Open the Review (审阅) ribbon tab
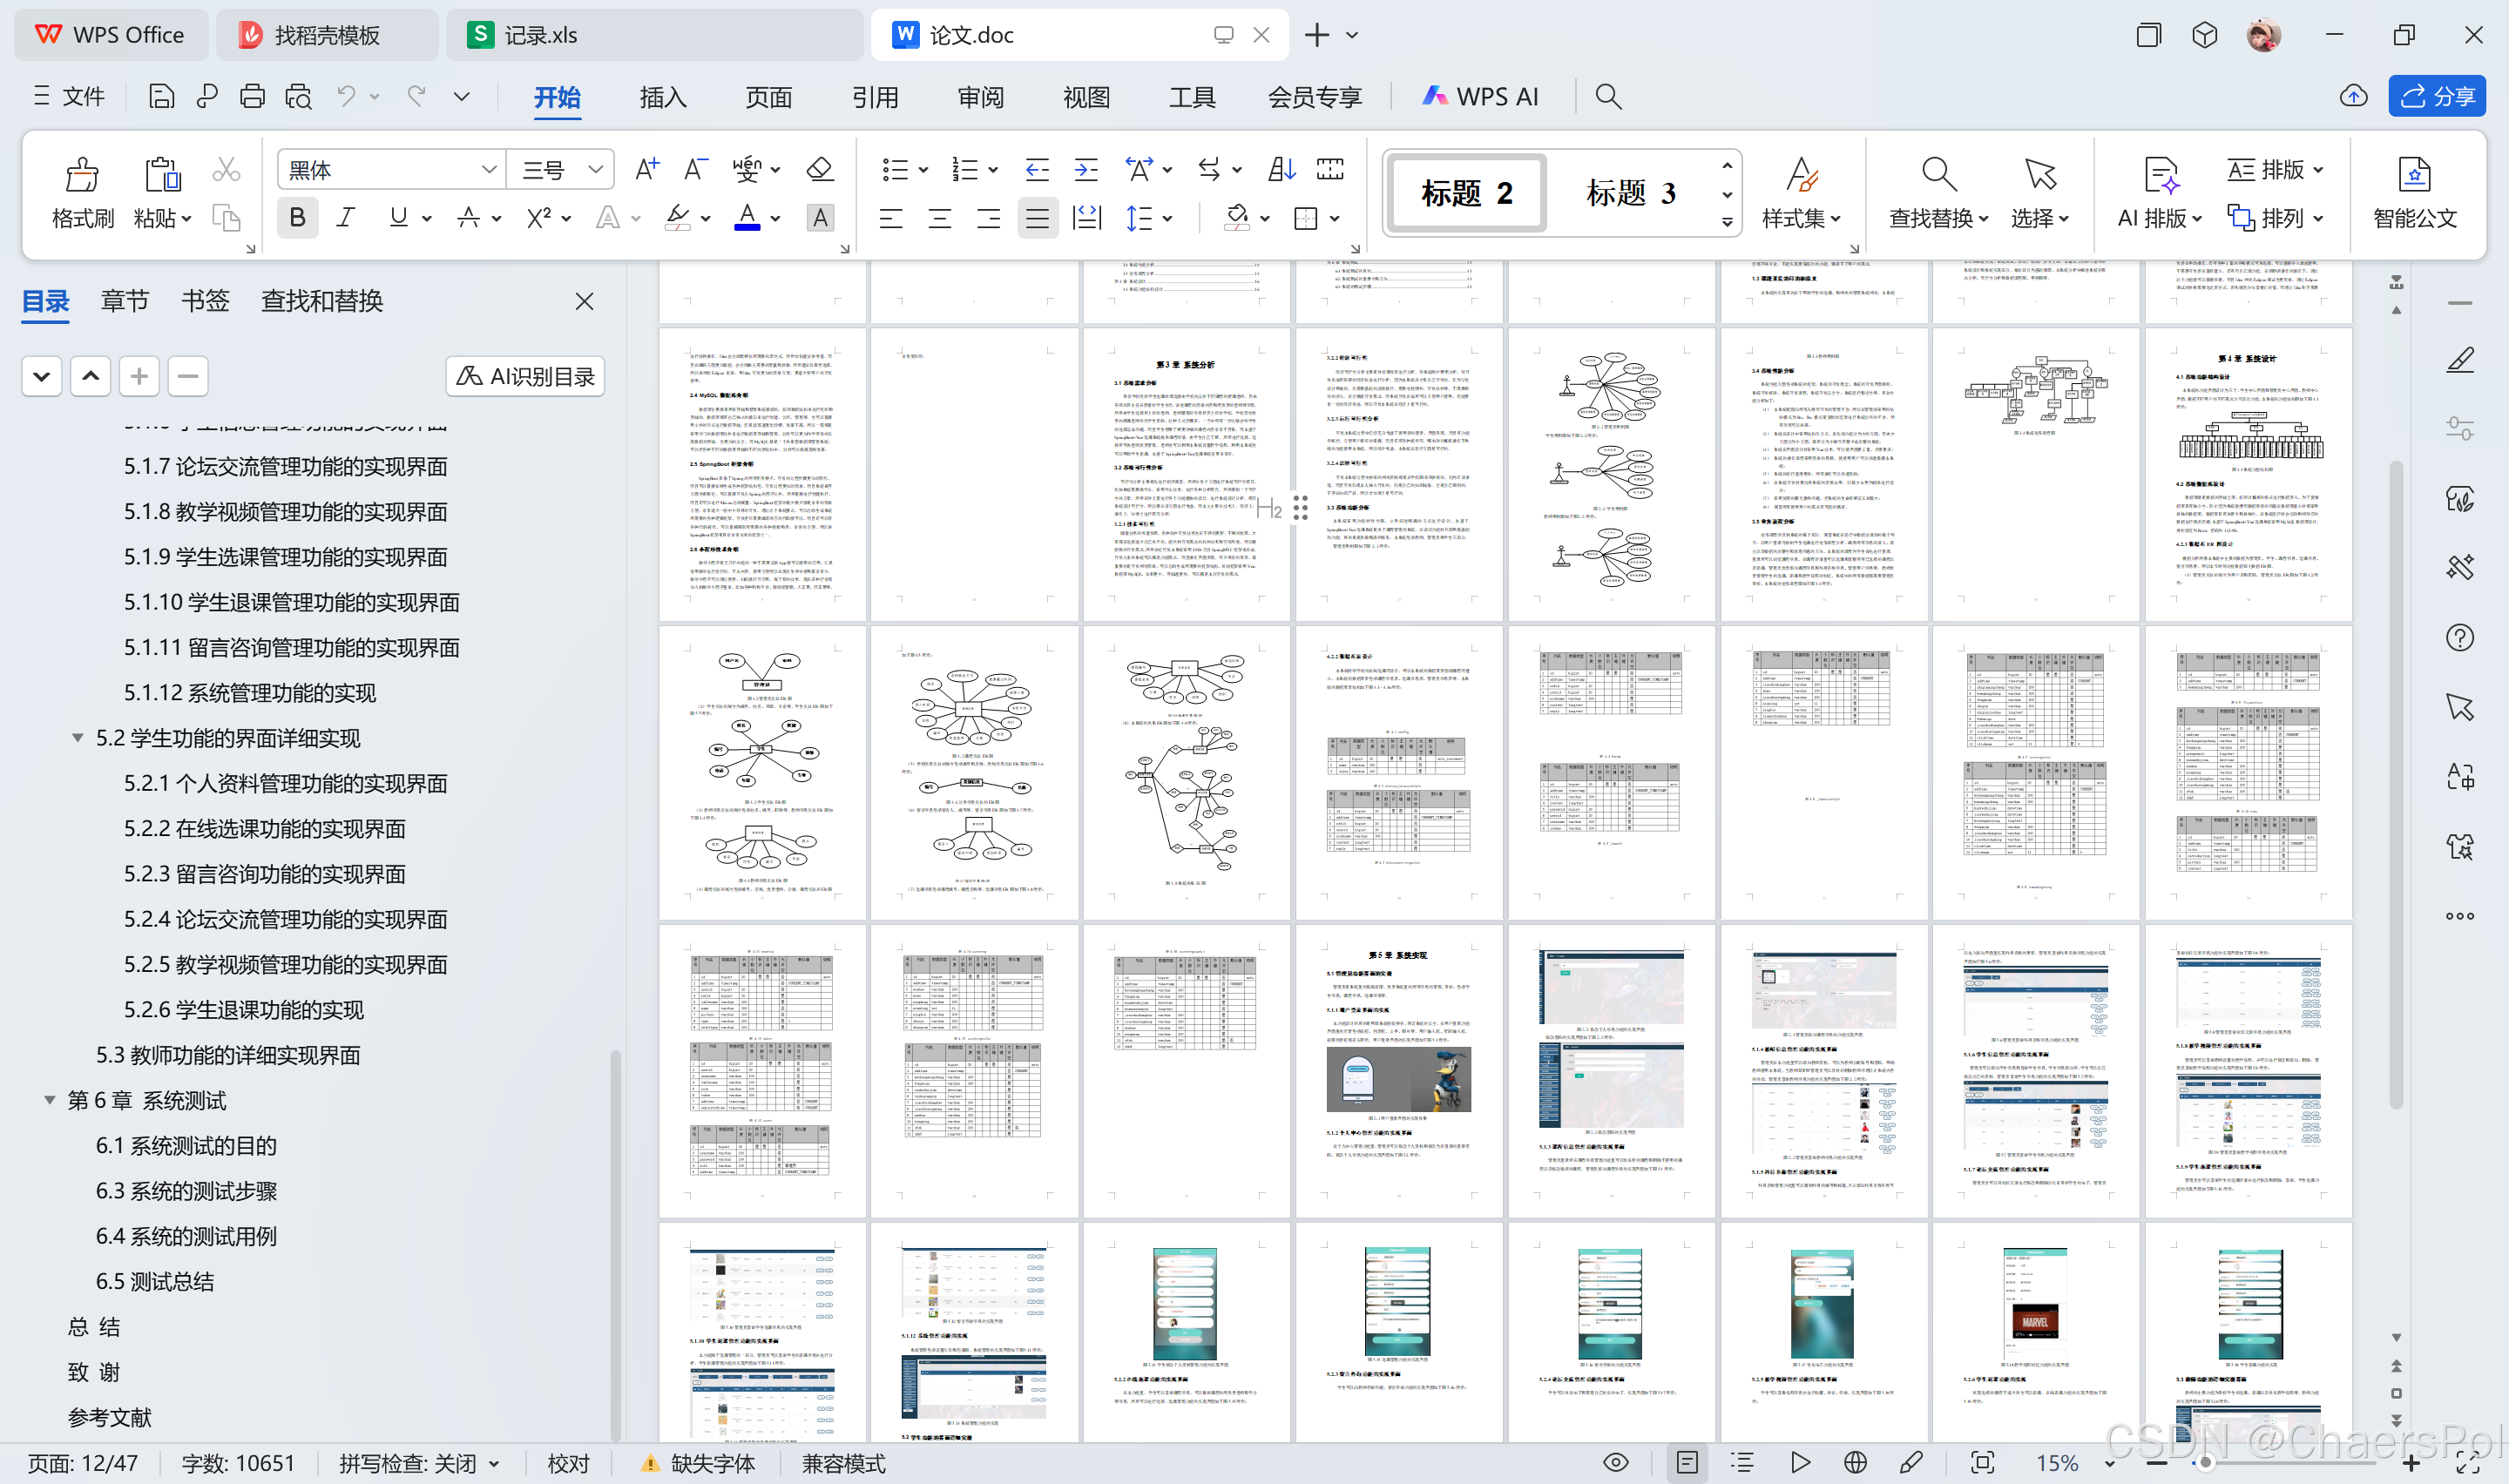The height and width of the screenshot is (1484, 2509). pyautogui.click(x=981, y=96)
